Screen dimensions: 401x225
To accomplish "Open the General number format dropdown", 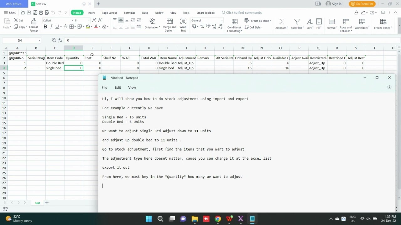I will 222,20.
